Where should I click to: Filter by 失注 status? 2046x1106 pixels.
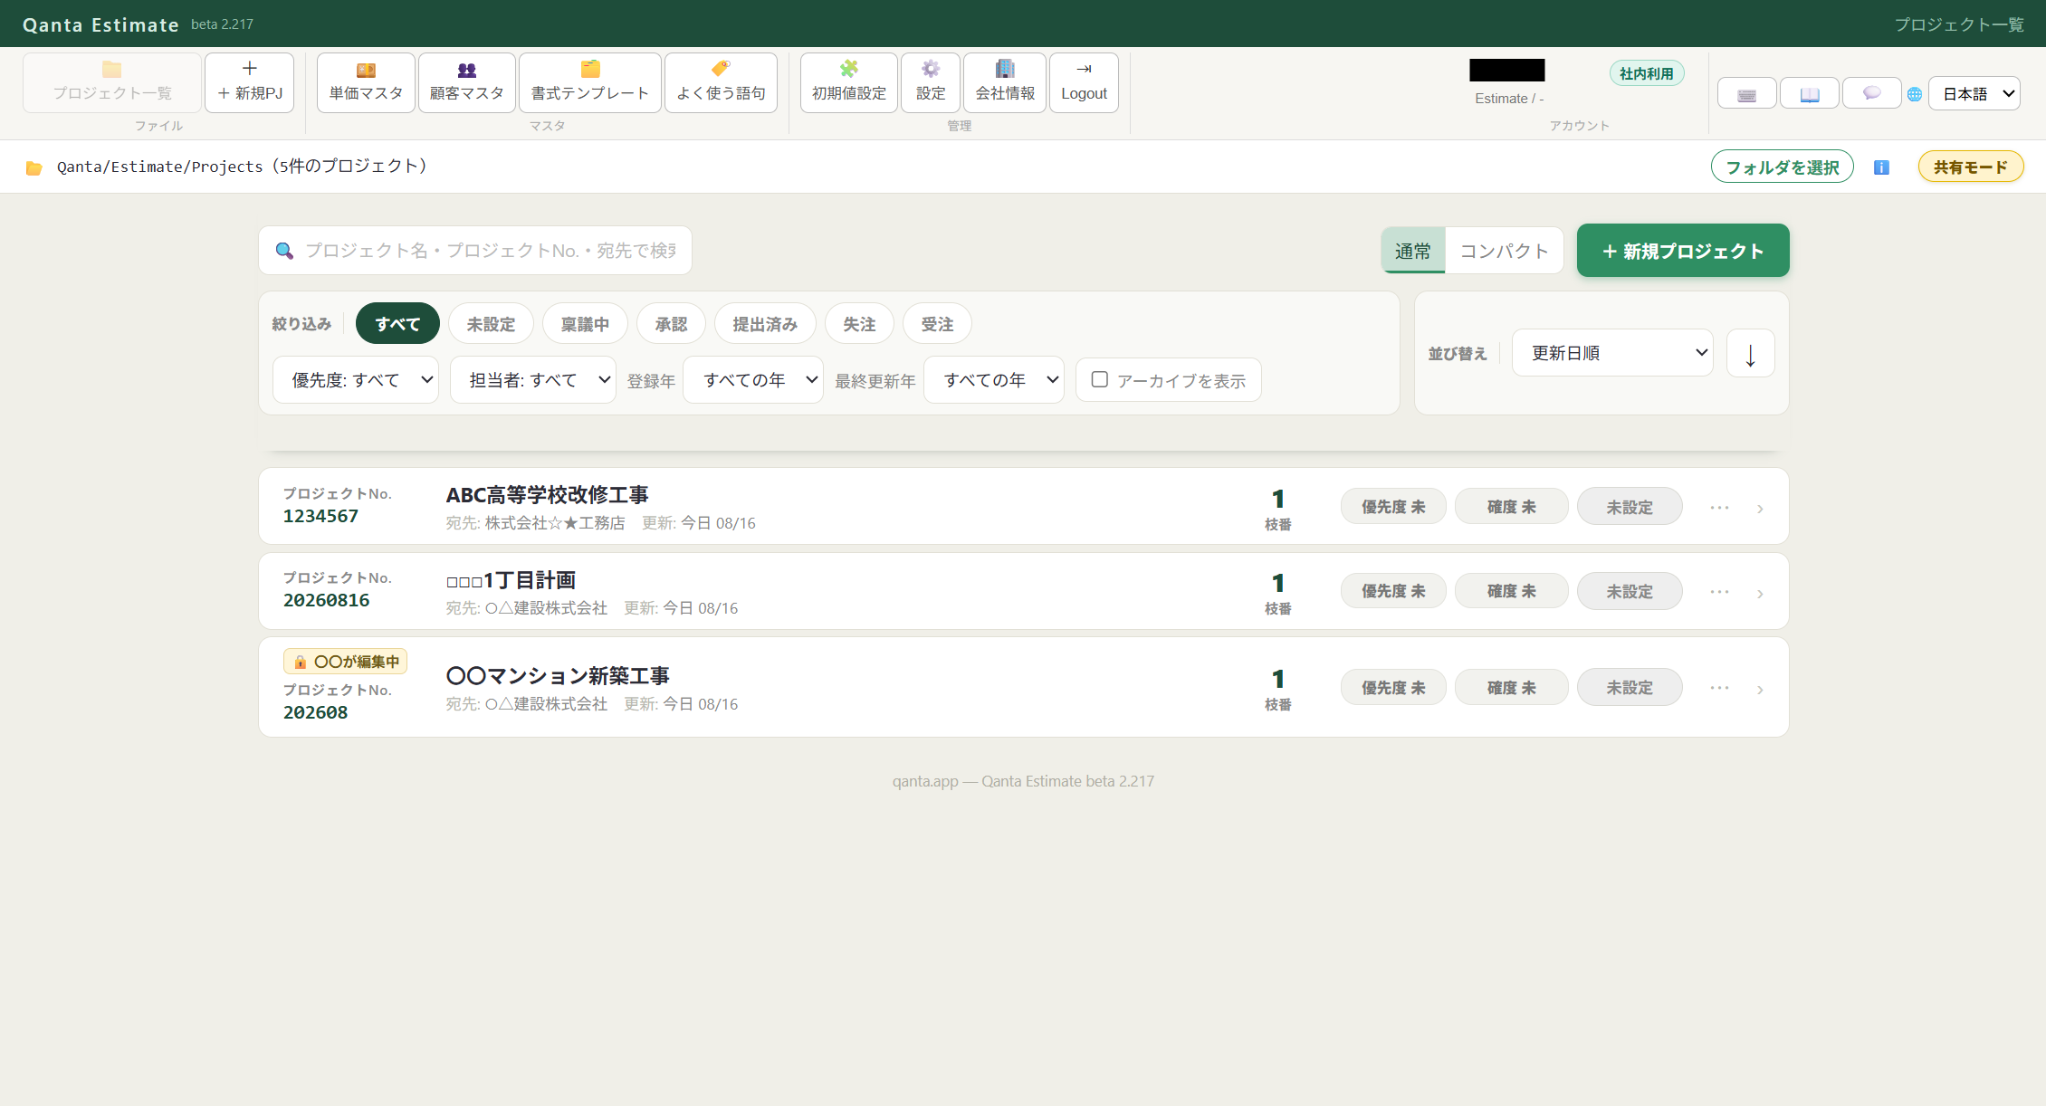859,324
